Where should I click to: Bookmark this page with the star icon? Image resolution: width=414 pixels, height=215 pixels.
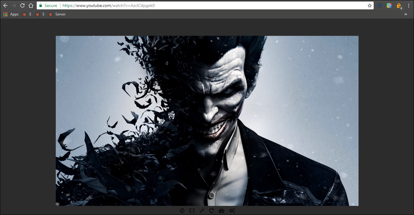pos(370,5)
